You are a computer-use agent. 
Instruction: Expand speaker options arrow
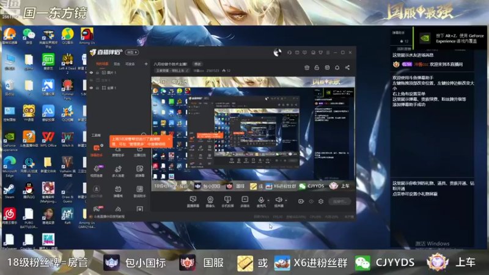(286, 200)
